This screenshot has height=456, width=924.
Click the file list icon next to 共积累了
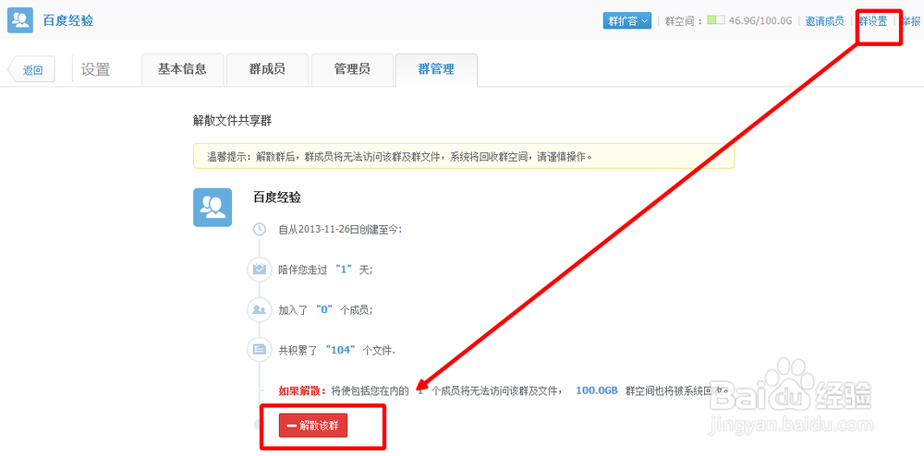[260, 349]
